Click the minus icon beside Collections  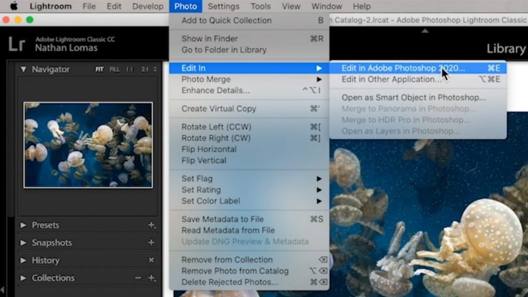138,278
